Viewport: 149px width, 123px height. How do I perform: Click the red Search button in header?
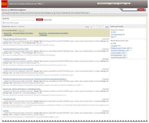(141, 9)
